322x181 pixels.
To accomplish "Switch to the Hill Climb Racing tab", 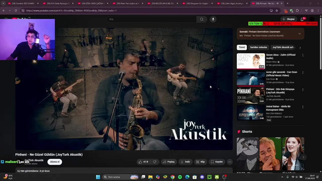I will pos(58,4).
